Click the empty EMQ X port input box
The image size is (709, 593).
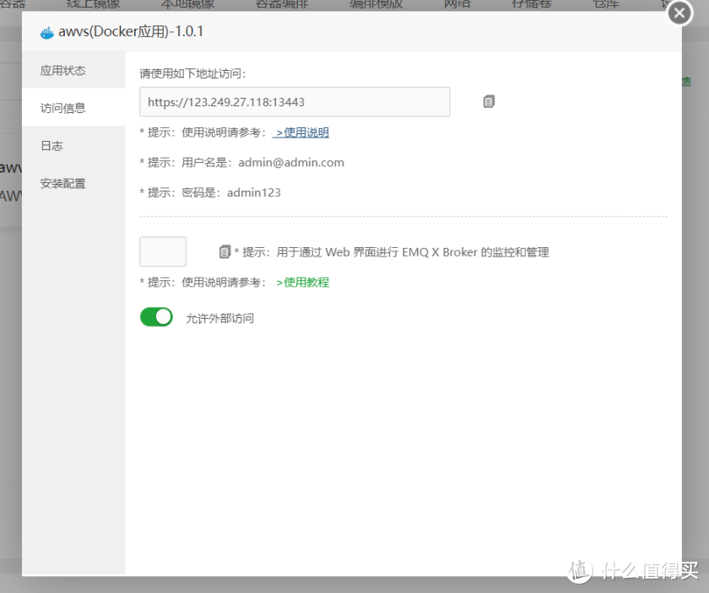click(162, 251)
